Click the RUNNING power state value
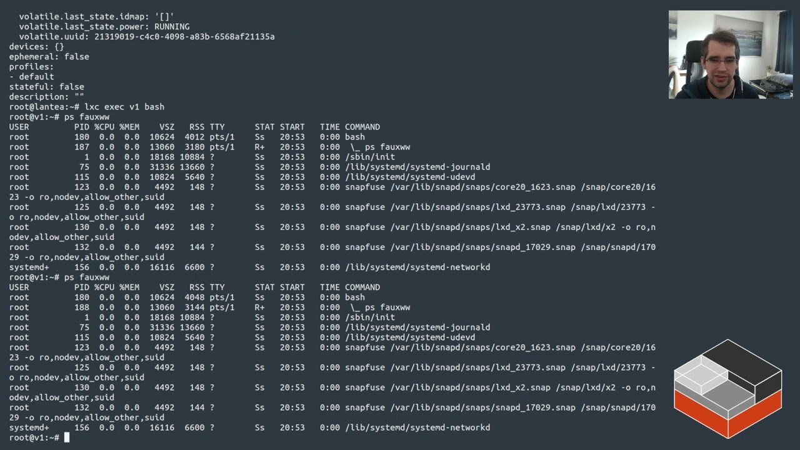This screenshot has width=800, height=450. tap(172, 27)
